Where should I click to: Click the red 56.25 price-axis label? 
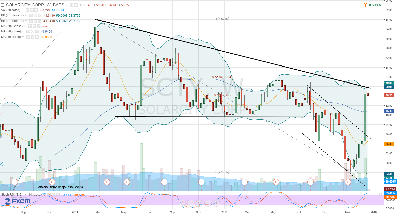tap(389, 95)
